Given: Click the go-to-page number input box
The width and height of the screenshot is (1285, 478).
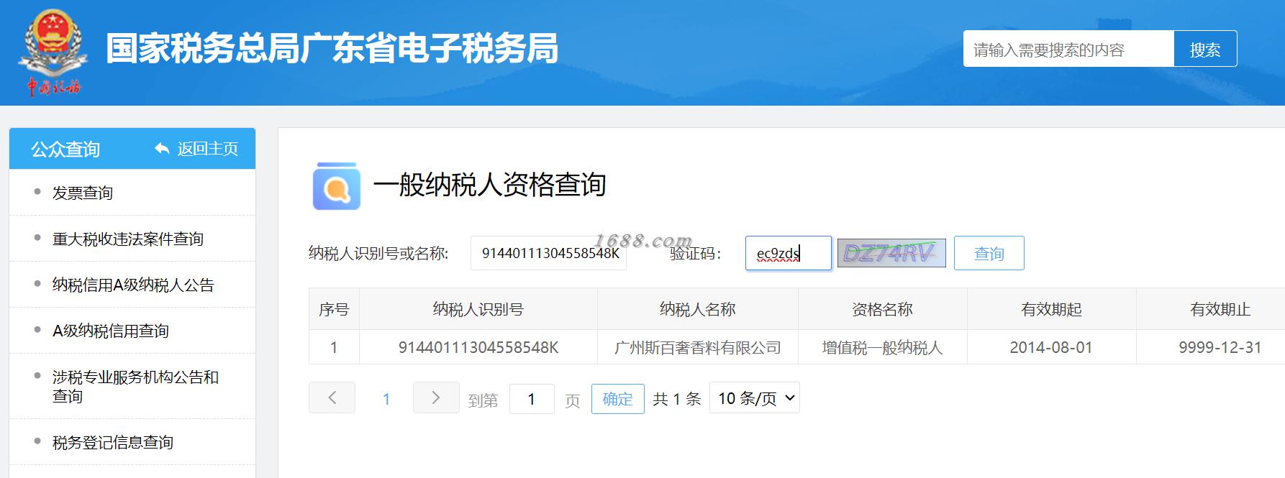Looking at the screenshot, I should (x=532, y=399).
